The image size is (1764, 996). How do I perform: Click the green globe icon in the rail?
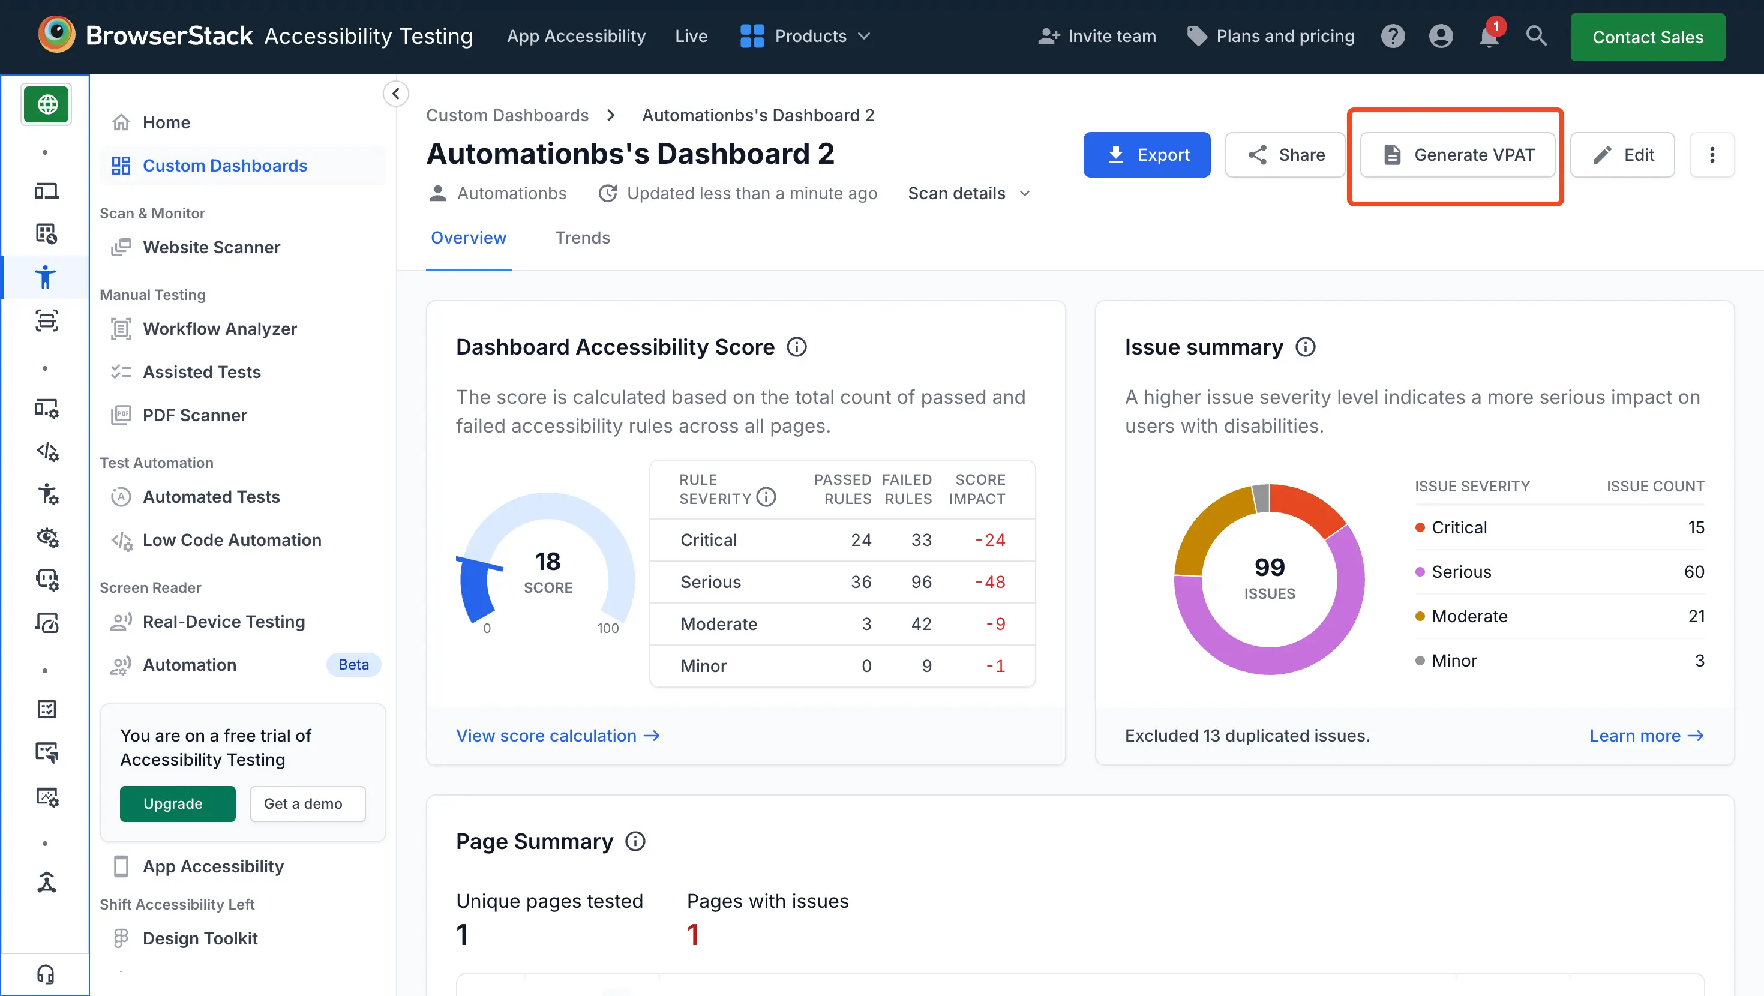[x=47, y=104]
